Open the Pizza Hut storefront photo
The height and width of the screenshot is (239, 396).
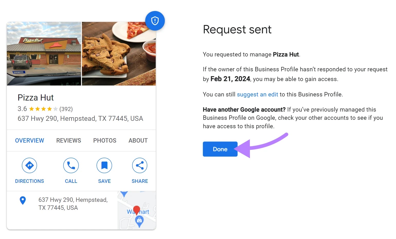[44, 54]
